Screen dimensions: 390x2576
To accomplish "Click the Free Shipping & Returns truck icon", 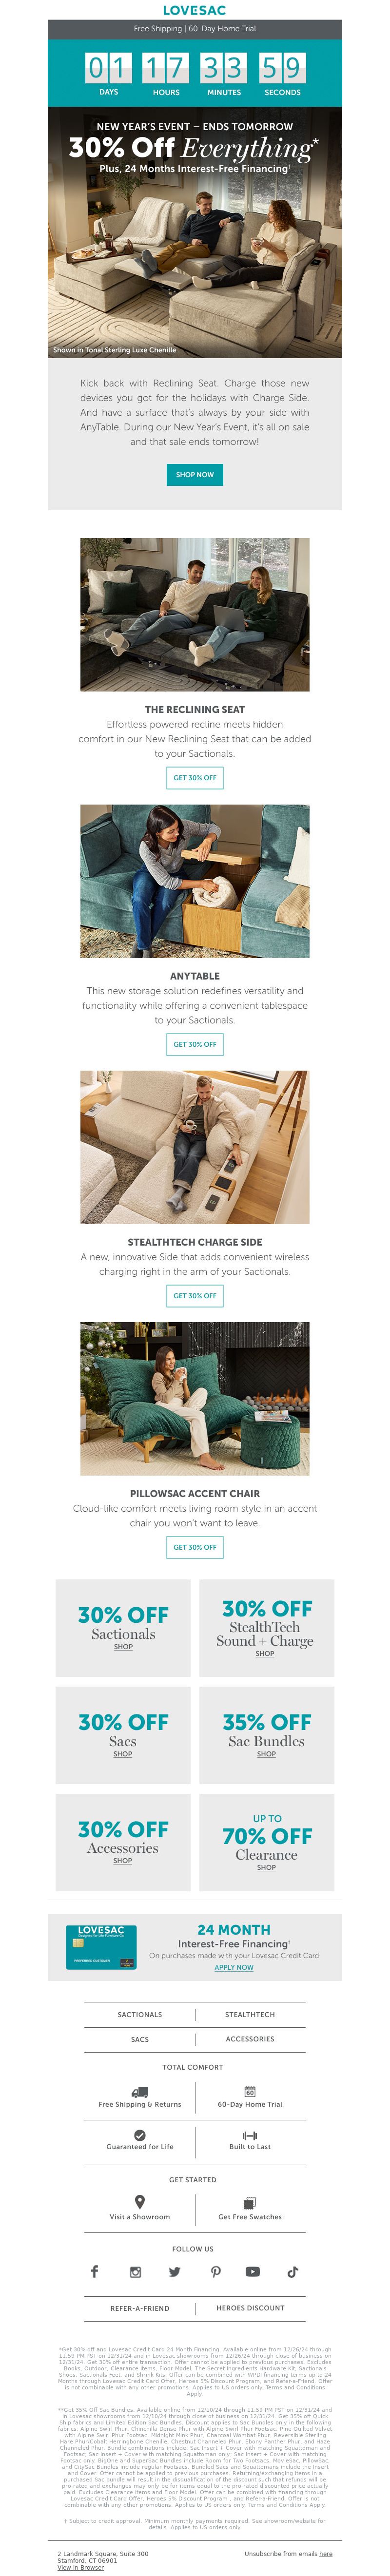I will [x=140, y=2091].
